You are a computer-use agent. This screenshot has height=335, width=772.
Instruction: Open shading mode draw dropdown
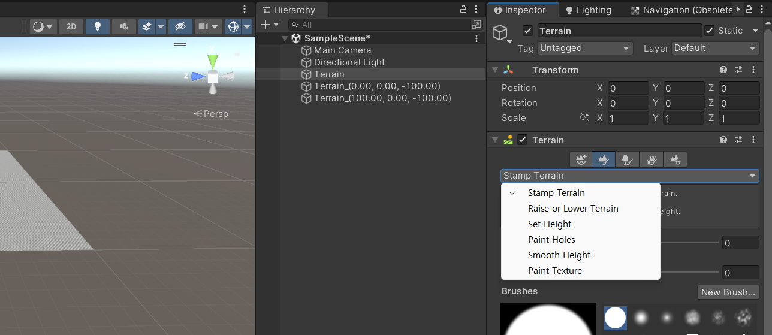[x=43, y=27]
